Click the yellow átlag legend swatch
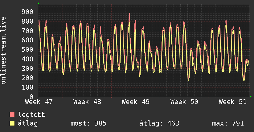254x132 pixels. click(12, 123)
